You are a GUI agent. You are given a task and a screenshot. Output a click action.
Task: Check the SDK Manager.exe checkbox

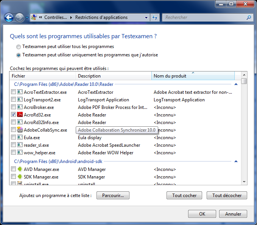pos(14,177)
